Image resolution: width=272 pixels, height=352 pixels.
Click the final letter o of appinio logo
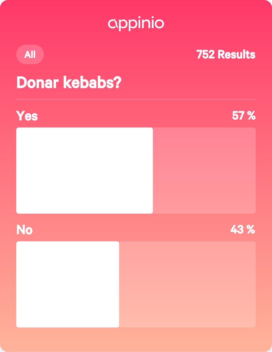pyautogui.click(x=159, y=24)
